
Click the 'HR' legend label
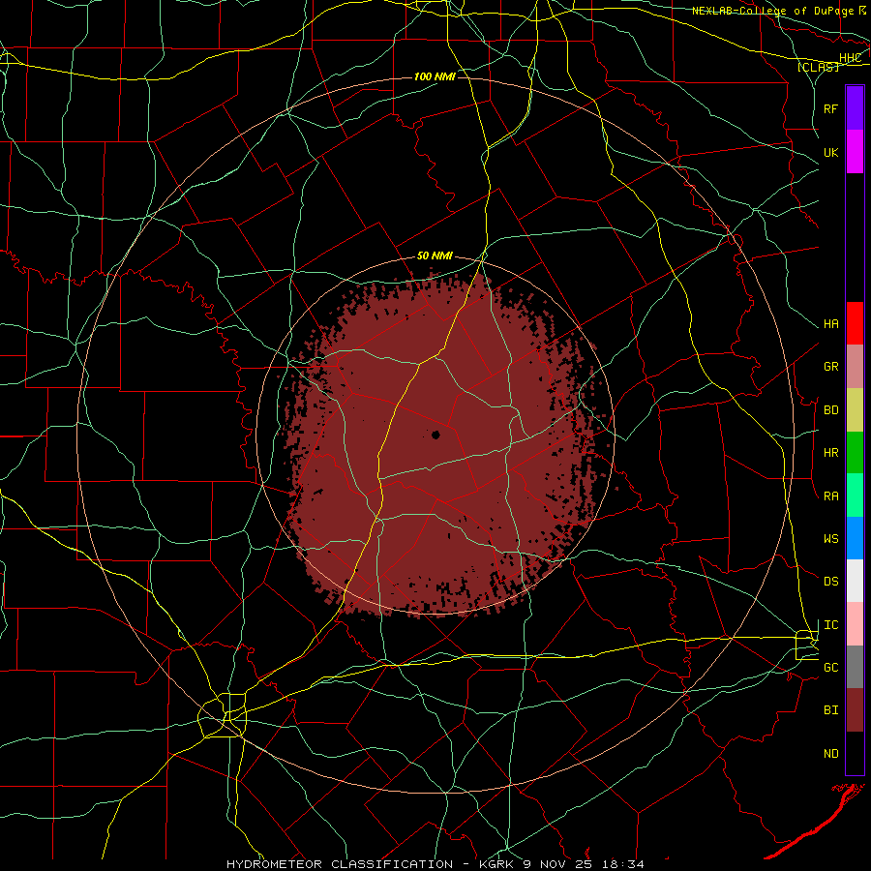click(x=830, y=453)
